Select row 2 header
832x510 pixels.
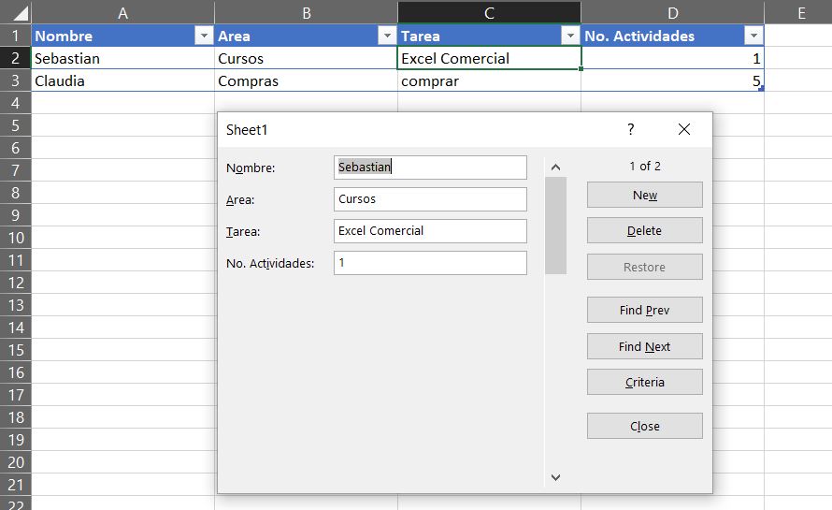click(x=15, y=58)
